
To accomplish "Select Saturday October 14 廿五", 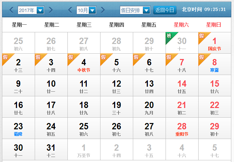I will pos(182,86).
